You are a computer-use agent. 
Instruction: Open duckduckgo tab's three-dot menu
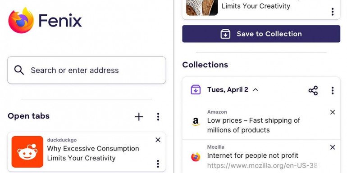click(158, 164)
